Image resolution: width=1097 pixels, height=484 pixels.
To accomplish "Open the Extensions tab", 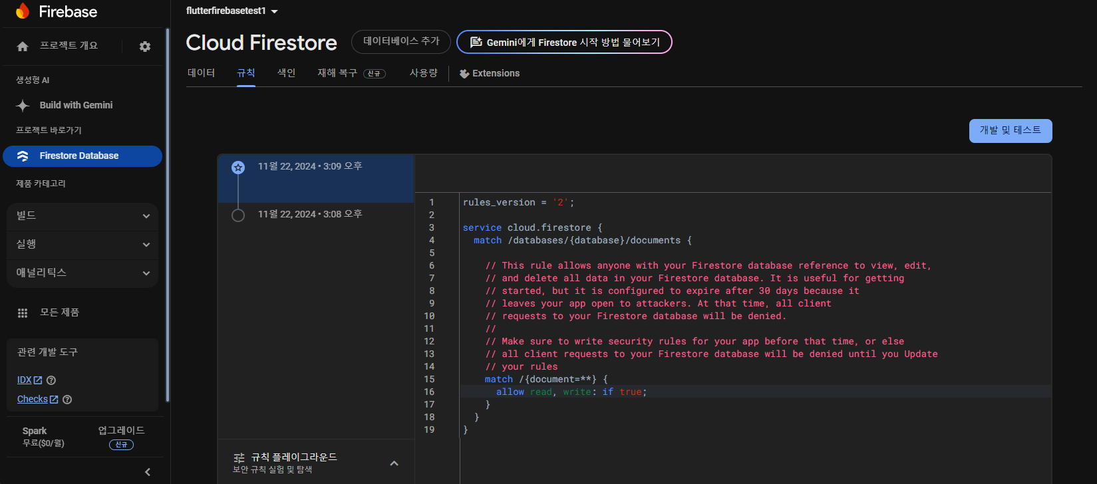I will click(x=490, y=73).
